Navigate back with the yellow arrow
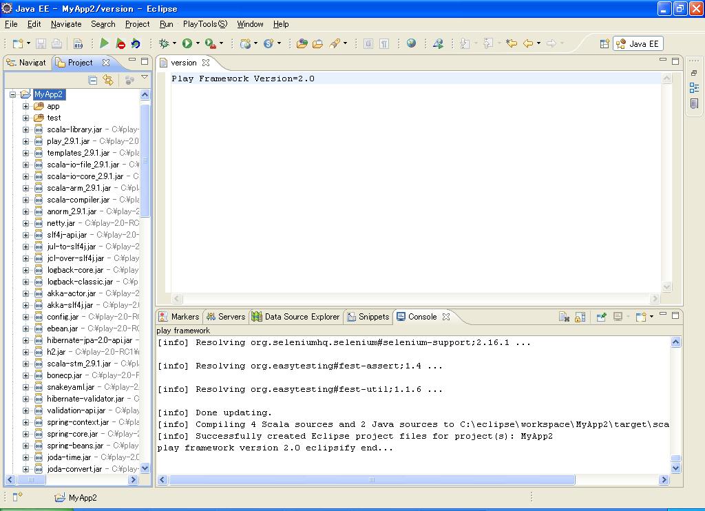Viewport: 705px width, 511px height. (528, 43)
